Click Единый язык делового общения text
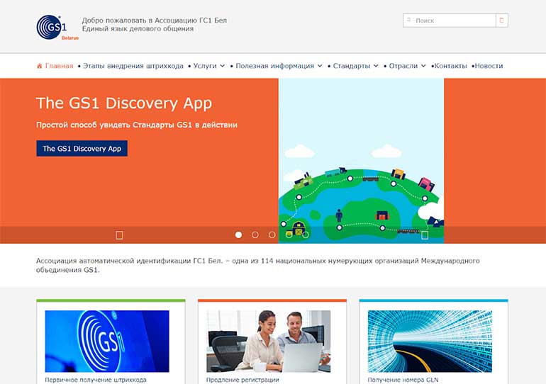This screenshot has width=546, height=384. coord(138,29)
